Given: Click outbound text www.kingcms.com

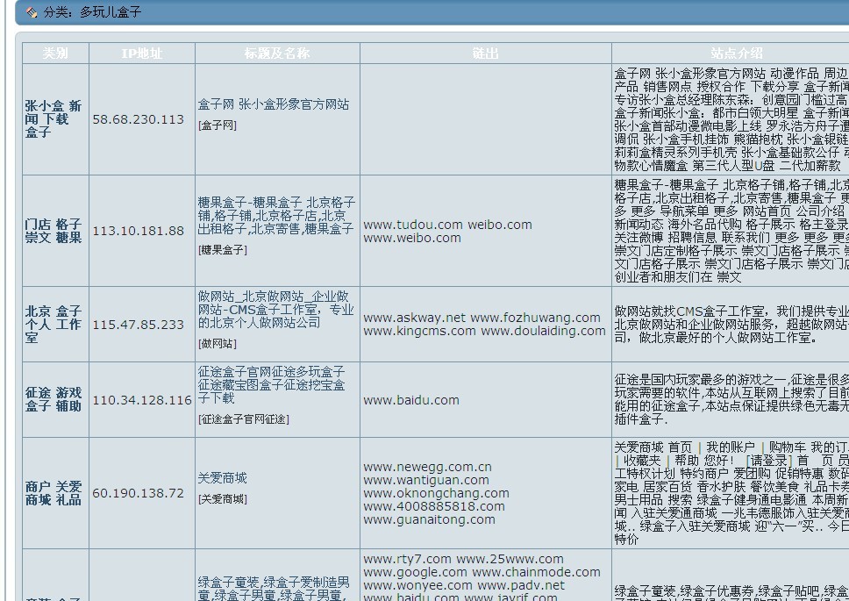Looking at the screenshot, I should click(419, 331).
